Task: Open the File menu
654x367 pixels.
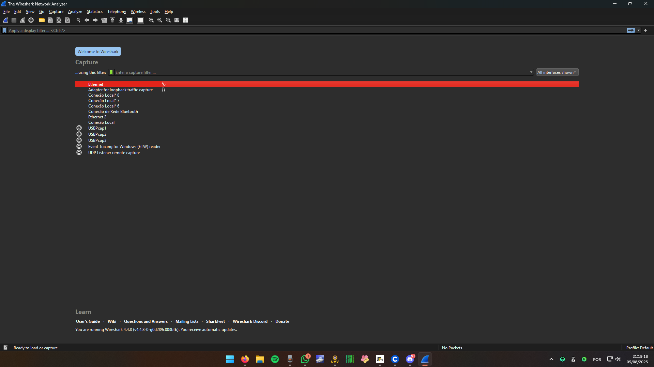Action: pos(6,12)
